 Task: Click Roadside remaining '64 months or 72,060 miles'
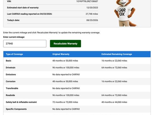114,95
